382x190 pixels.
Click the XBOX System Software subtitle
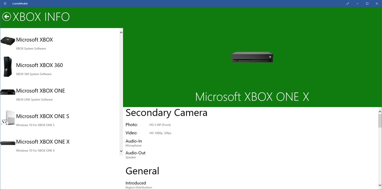pos(31,49)
